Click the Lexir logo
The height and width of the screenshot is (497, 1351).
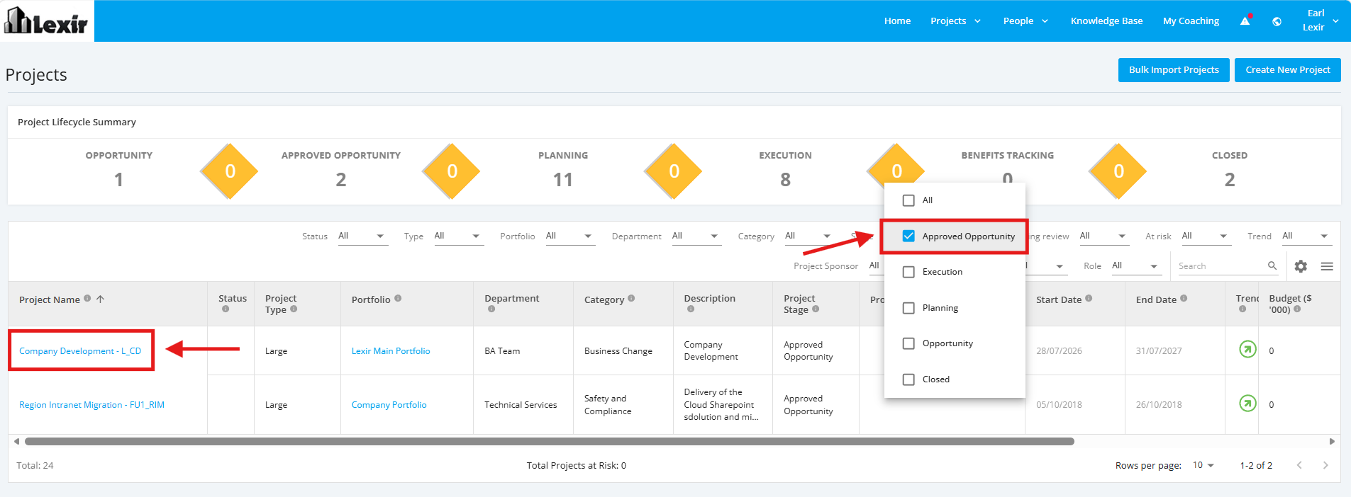(46, 21)
